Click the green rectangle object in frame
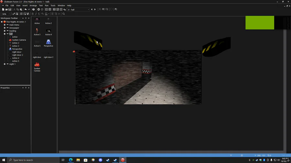The height and width of the screenshot is (163, 291). (x=260, y=23)
